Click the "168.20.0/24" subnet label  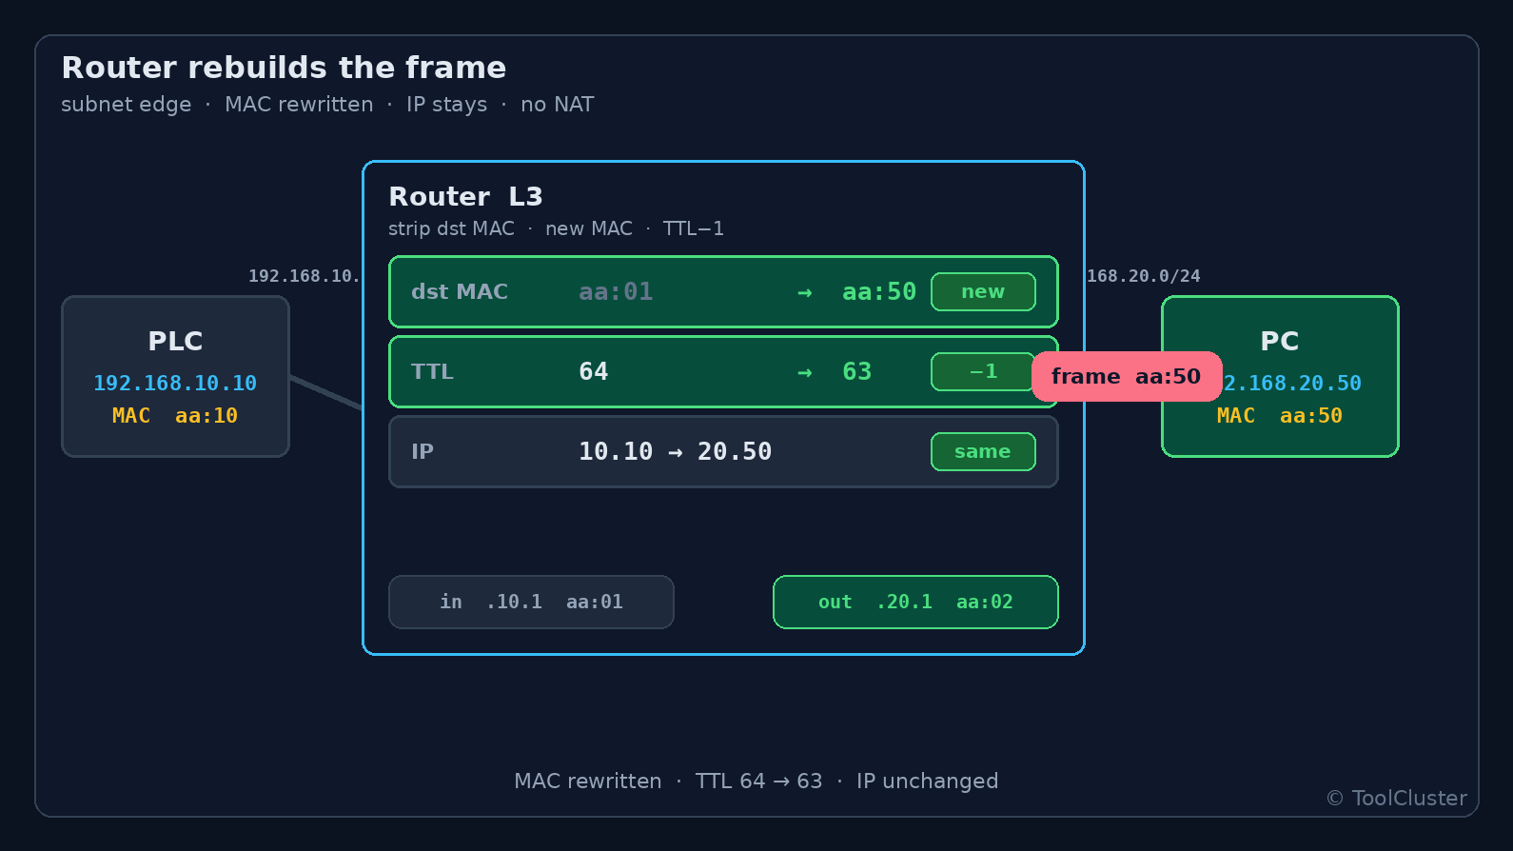(1144, 276)
